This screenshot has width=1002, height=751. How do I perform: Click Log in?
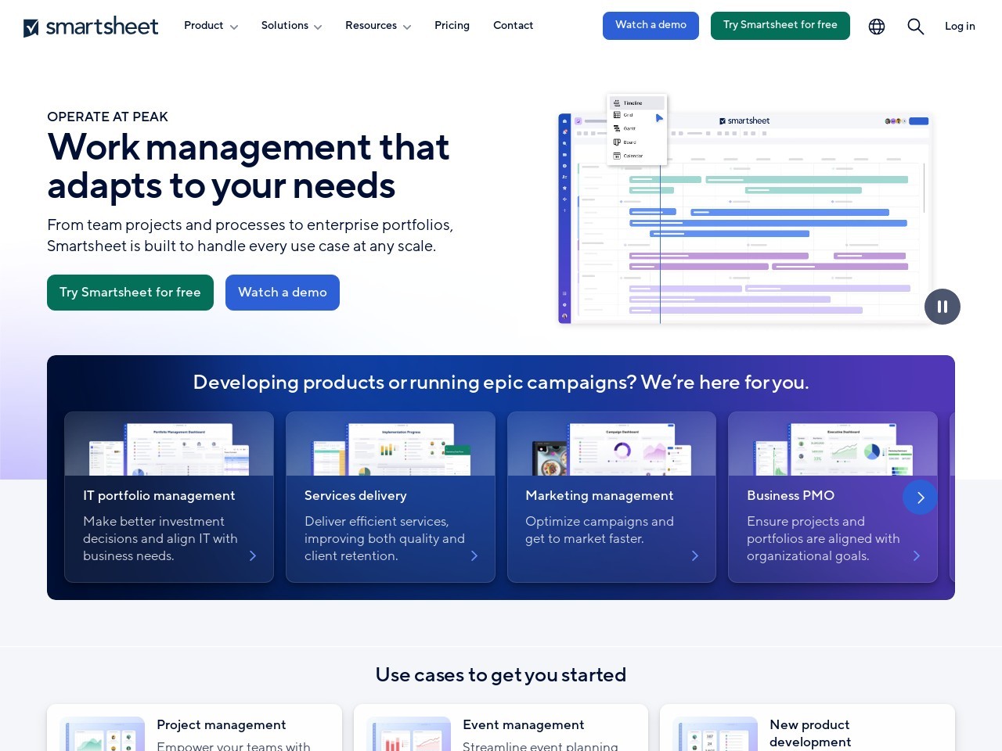click(x=960, y=26)
